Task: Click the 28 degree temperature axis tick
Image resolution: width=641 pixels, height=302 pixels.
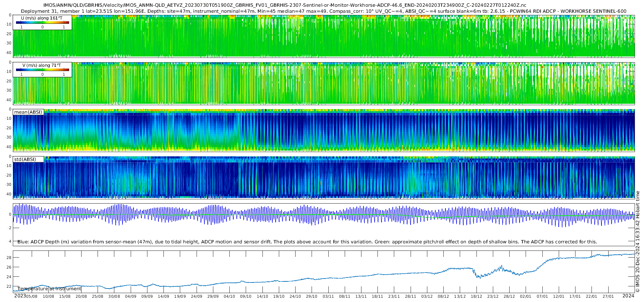Action: point(9,258)
